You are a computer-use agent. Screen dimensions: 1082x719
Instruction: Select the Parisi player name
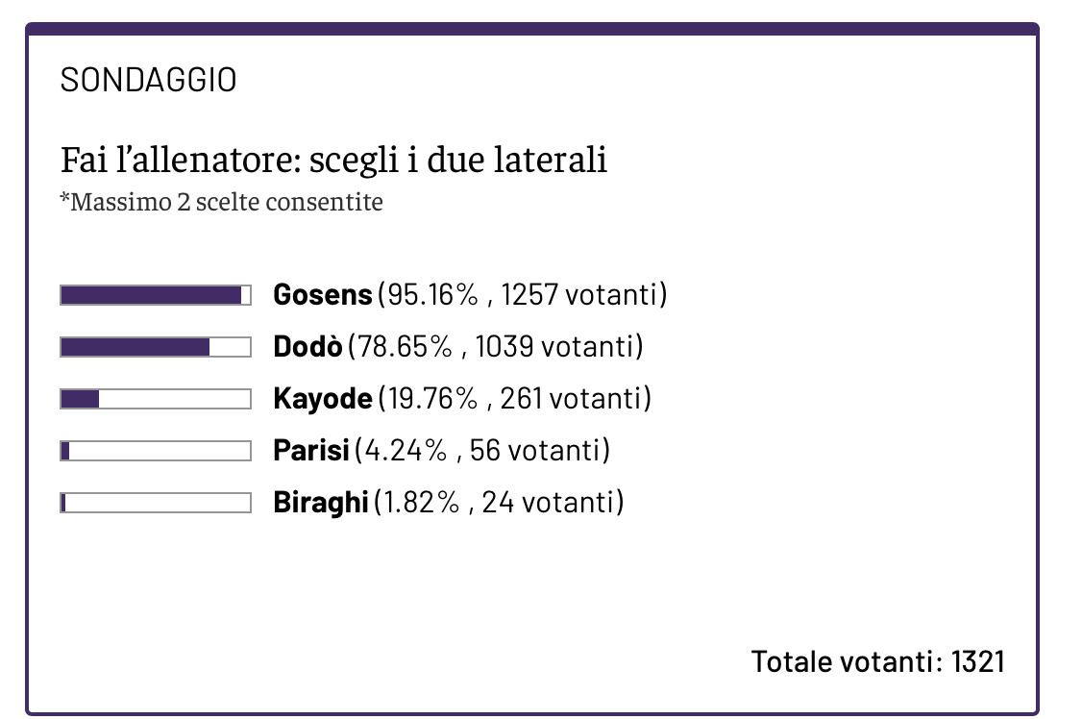click(x=311, y=451)
